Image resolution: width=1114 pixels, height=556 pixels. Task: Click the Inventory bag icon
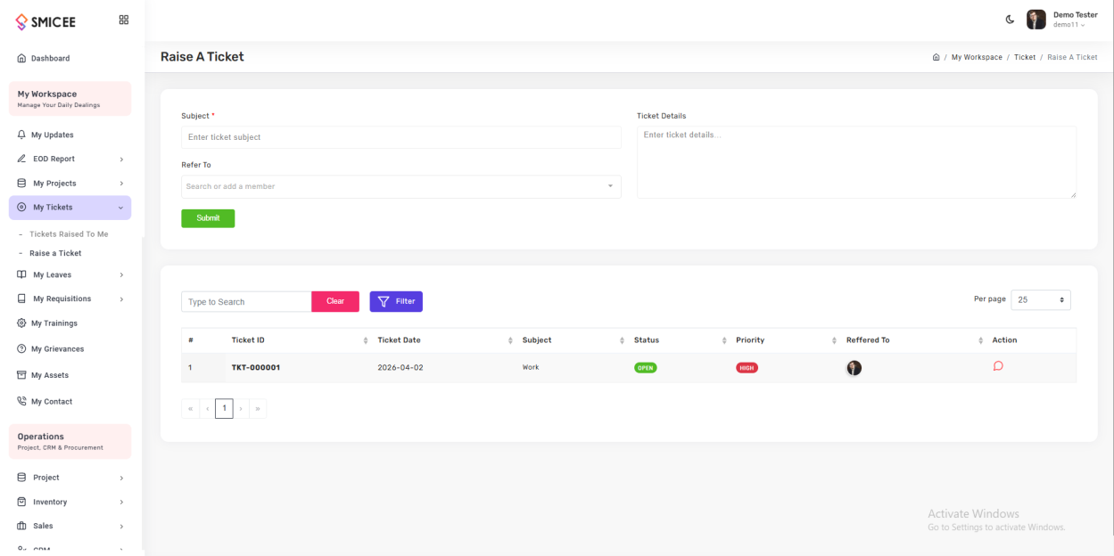[x=21, y=503]
